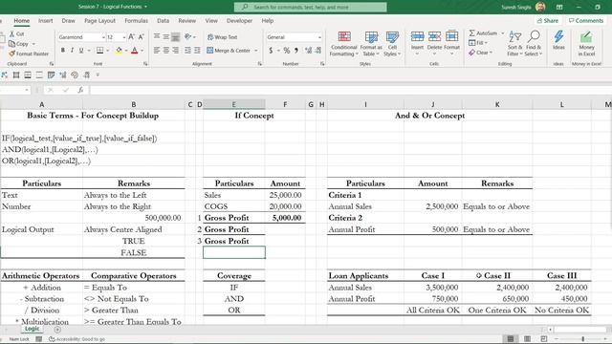This screenshot has width=612, height=344.
Task: Expand Merge & Center options arrow
Action: click(x=256, y=51)
